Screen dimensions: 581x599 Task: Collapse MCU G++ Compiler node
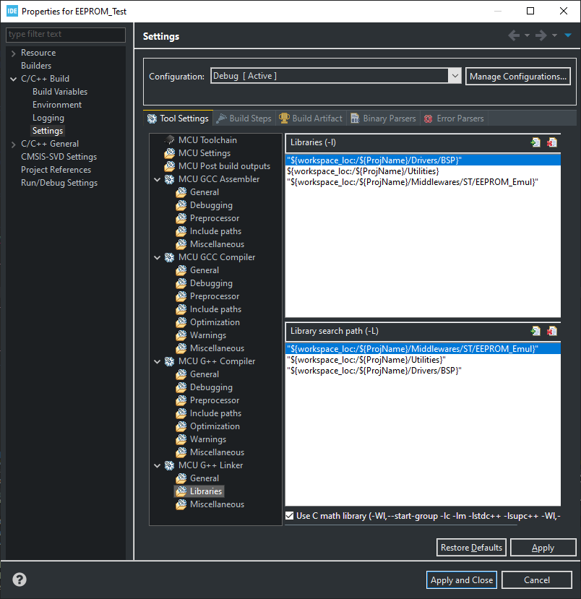coord(157,361)
